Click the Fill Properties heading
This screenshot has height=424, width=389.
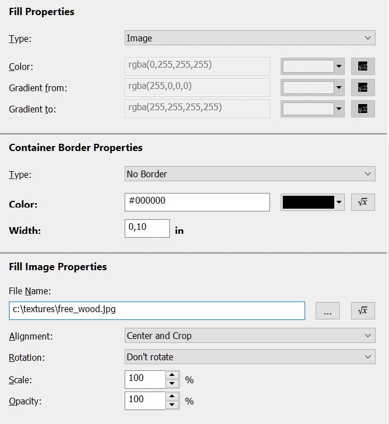tap(41, 12)
